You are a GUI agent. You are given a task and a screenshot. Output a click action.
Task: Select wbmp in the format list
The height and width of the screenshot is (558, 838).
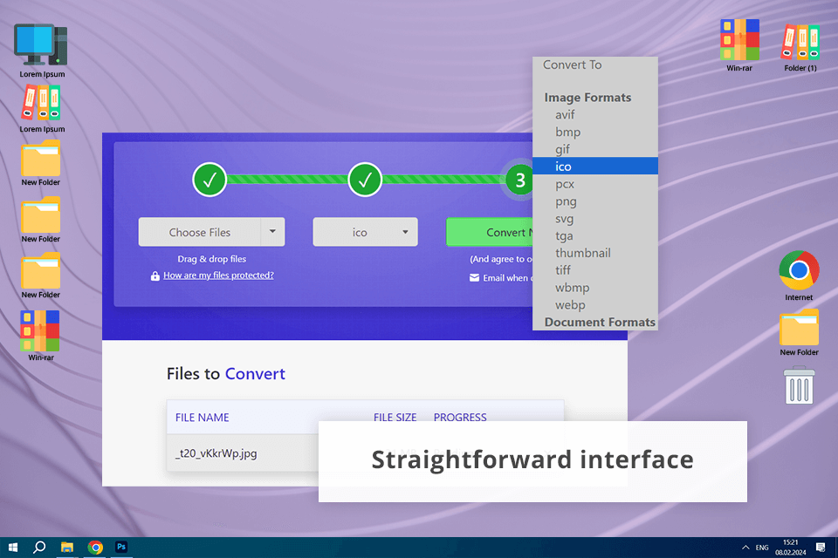pos(595,287)
